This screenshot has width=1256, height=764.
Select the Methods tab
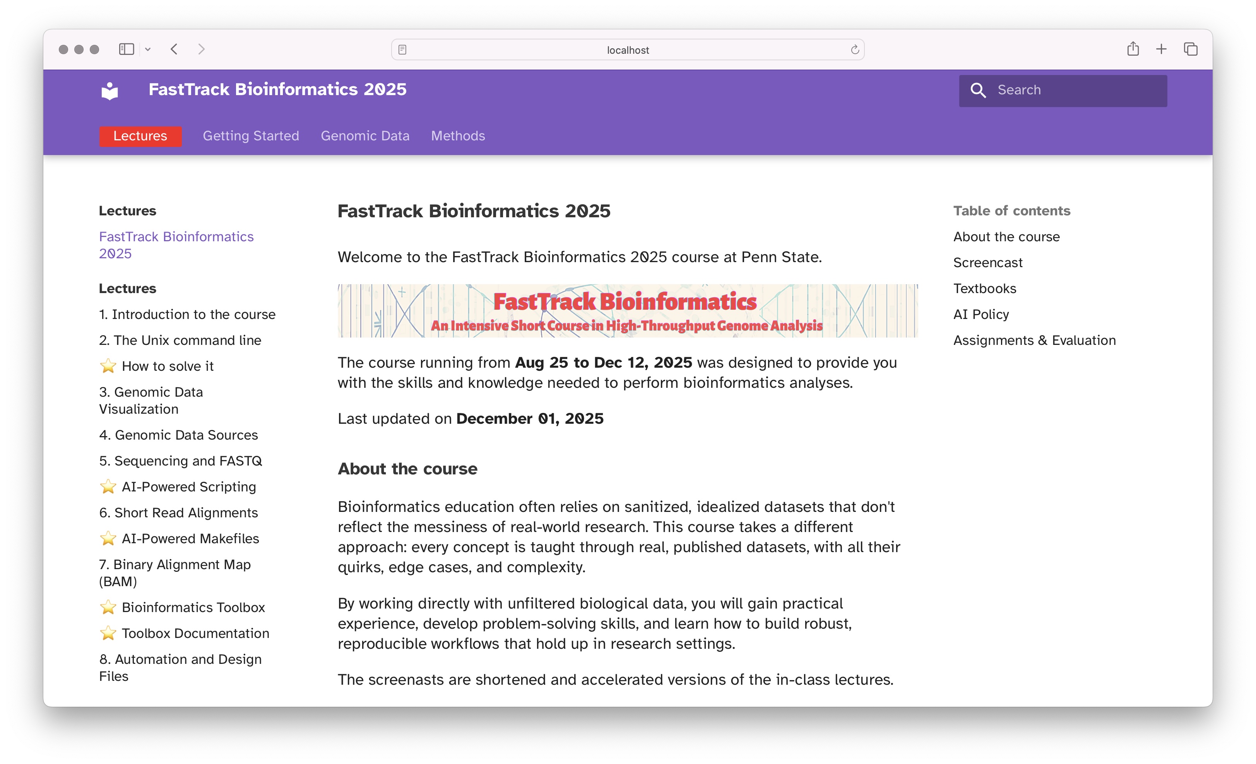click(x=458, y=136)
